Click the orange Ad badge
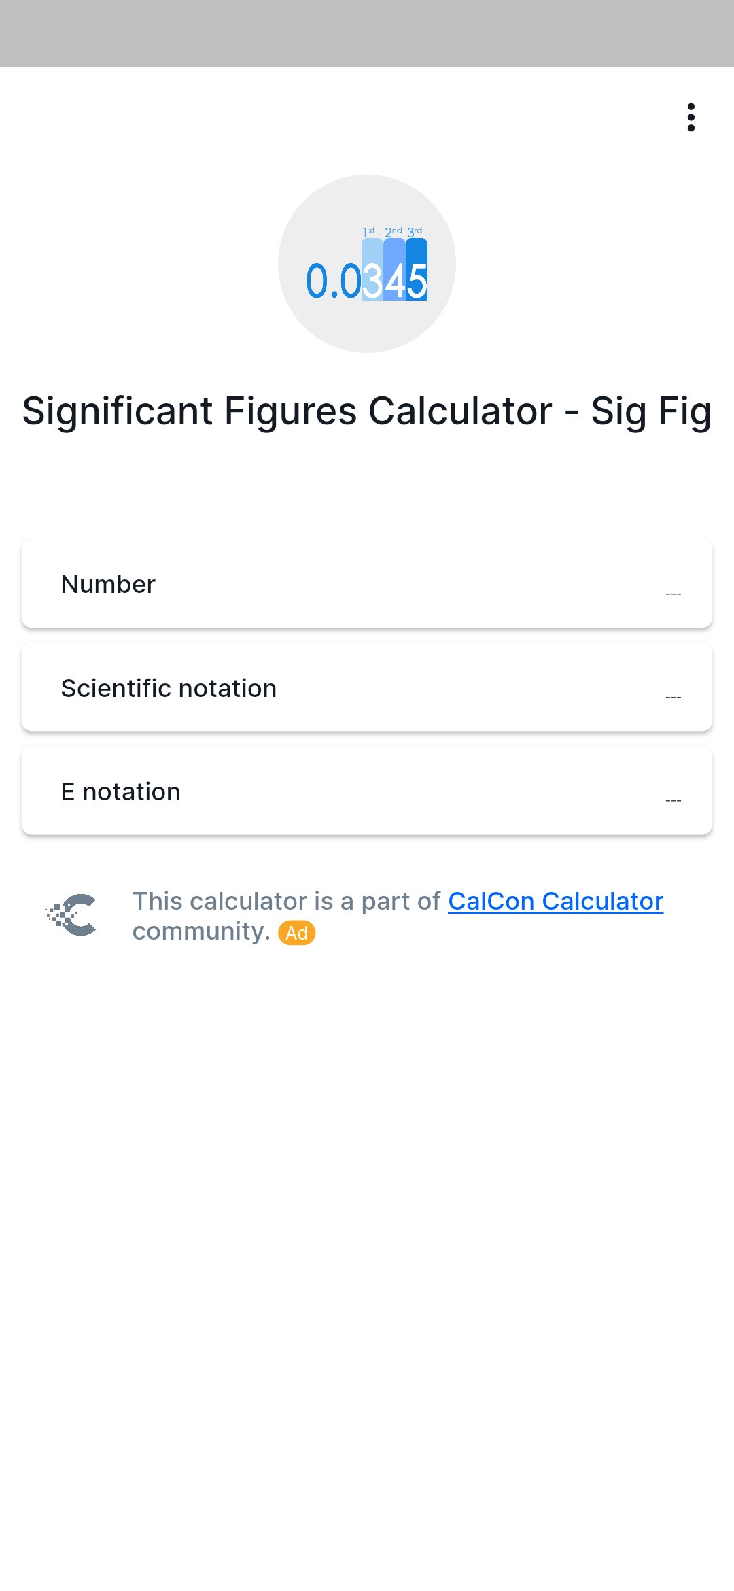 (297, 933)
